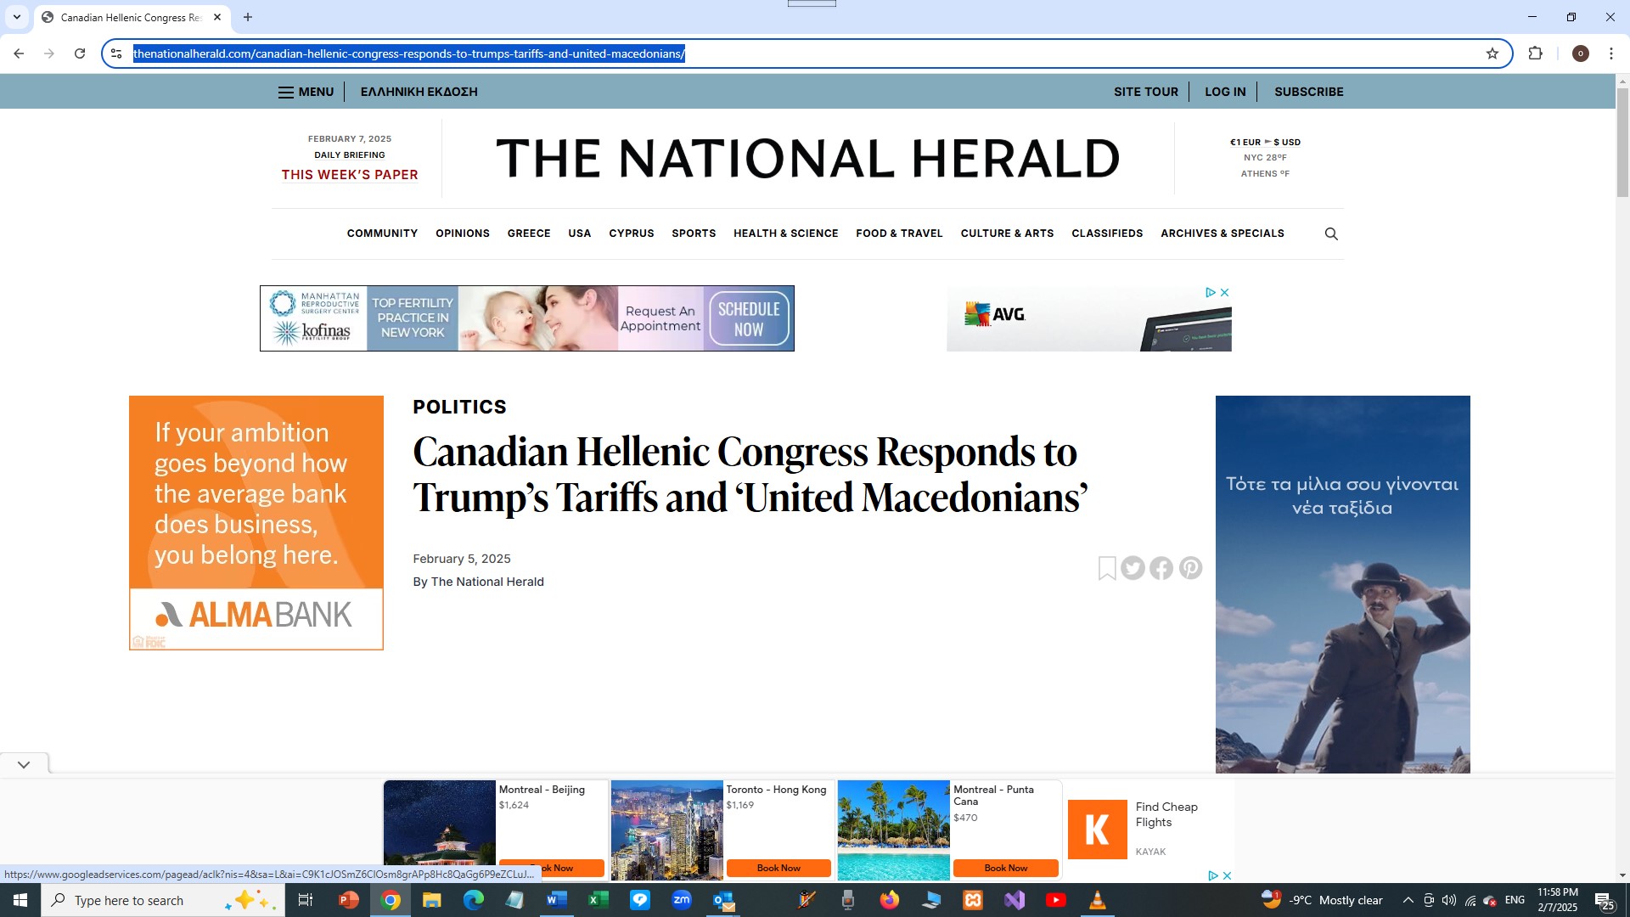Image resolution: width=1630 pixels, height=917 pixels.
Task: Open a new browser tab
Action: coord(248,17)
